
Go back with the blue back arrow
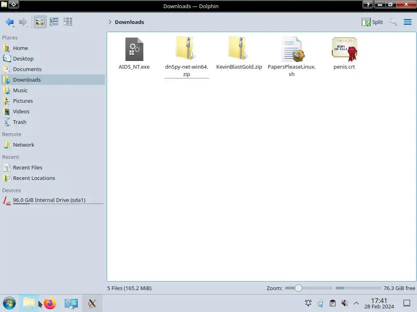(x=10, y=22)
